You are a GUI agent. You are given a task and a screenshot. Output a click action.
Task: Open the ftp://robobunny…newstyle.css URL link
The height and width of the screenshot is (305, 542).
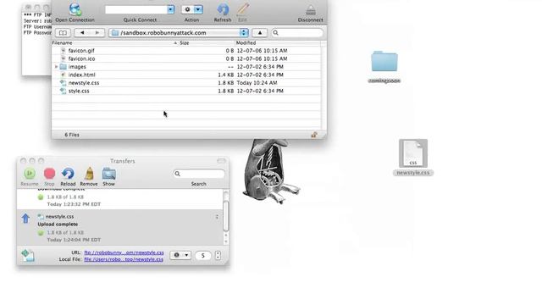(124, 252)
